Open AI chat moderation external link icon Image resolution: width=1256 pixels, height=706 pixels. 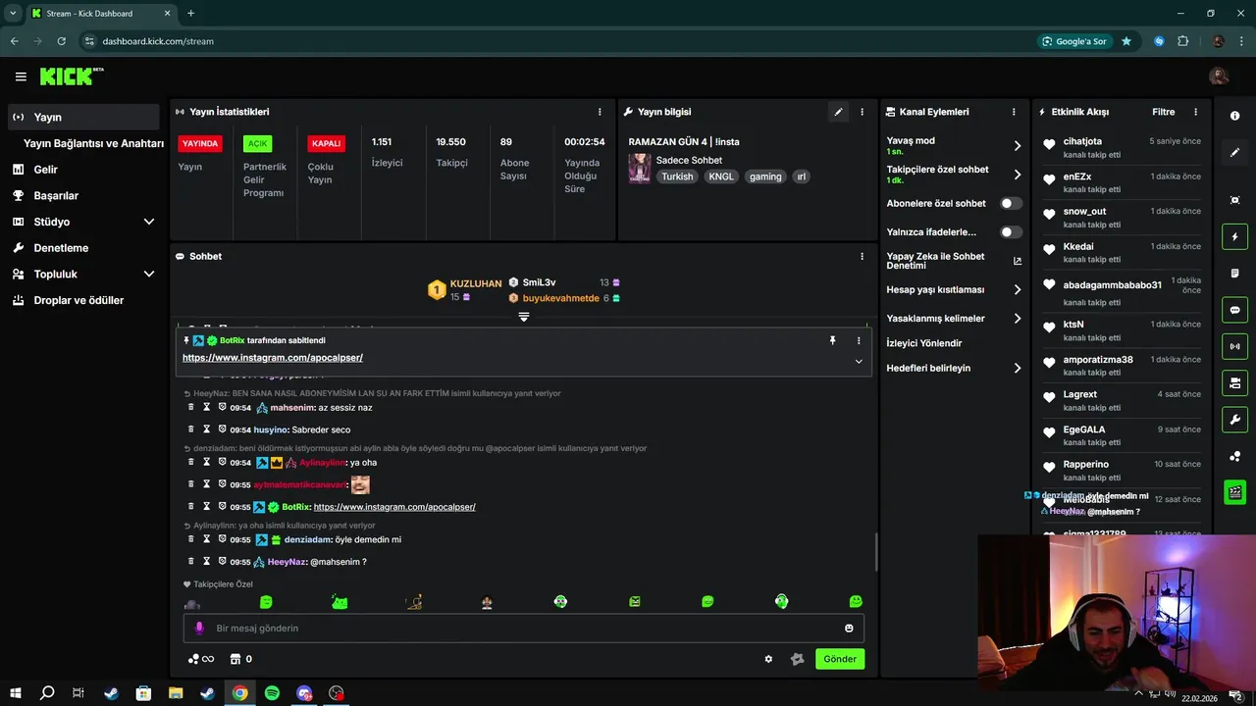1017,261
